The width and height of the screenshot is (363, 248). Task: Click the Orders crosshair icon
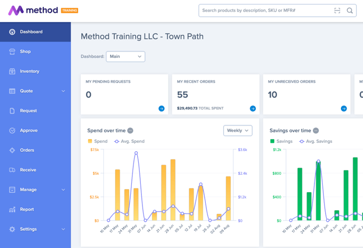tap(12, 150)
